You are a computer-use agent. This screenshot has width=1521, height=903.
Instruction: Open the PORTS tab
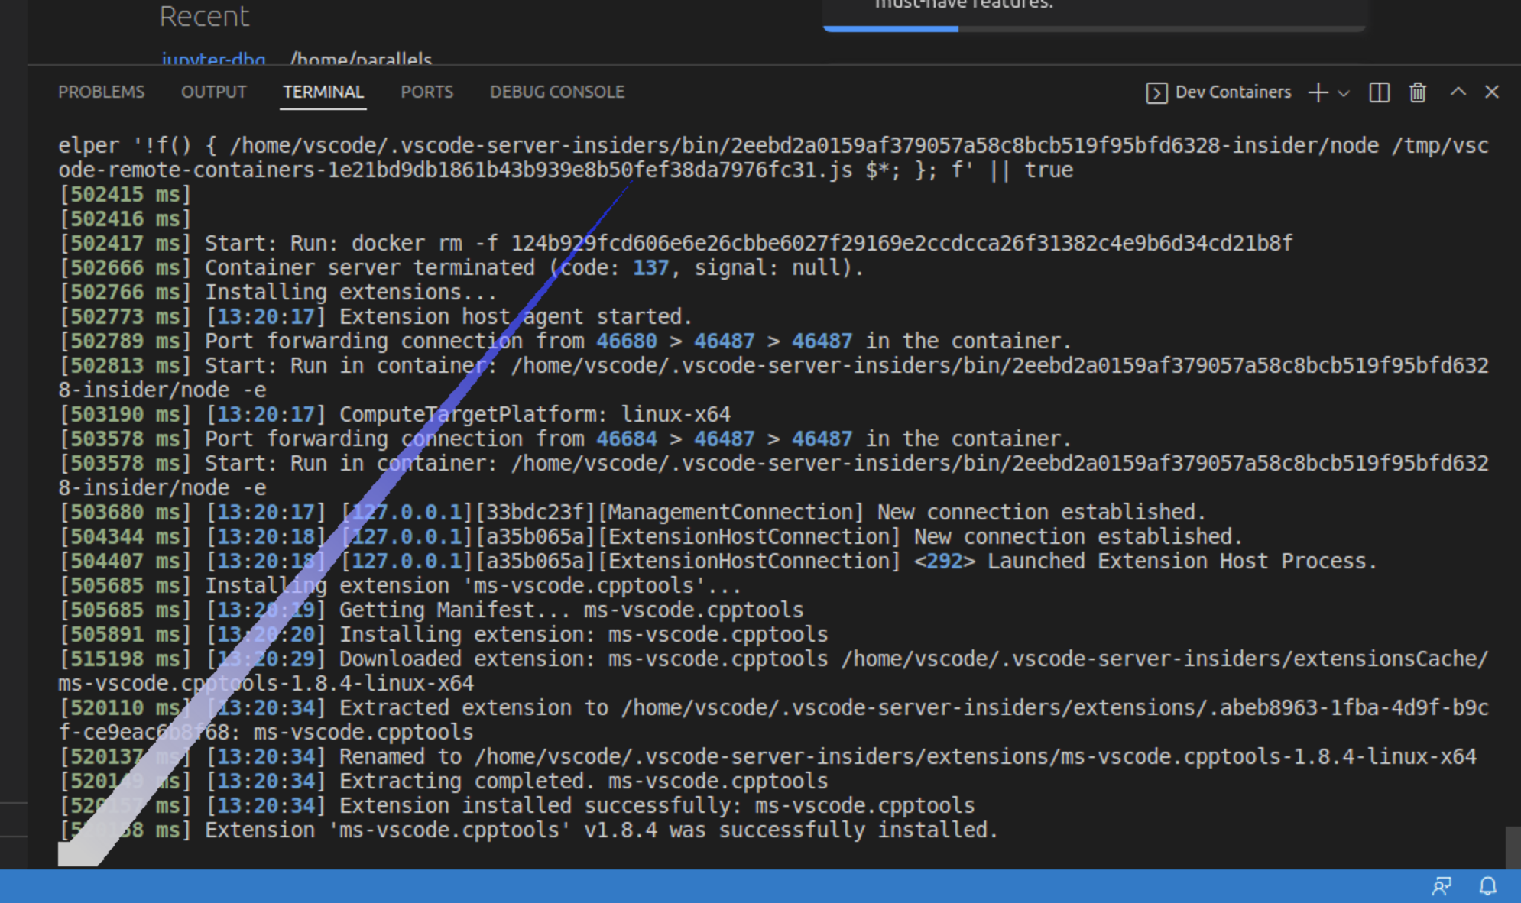(426, 92)
